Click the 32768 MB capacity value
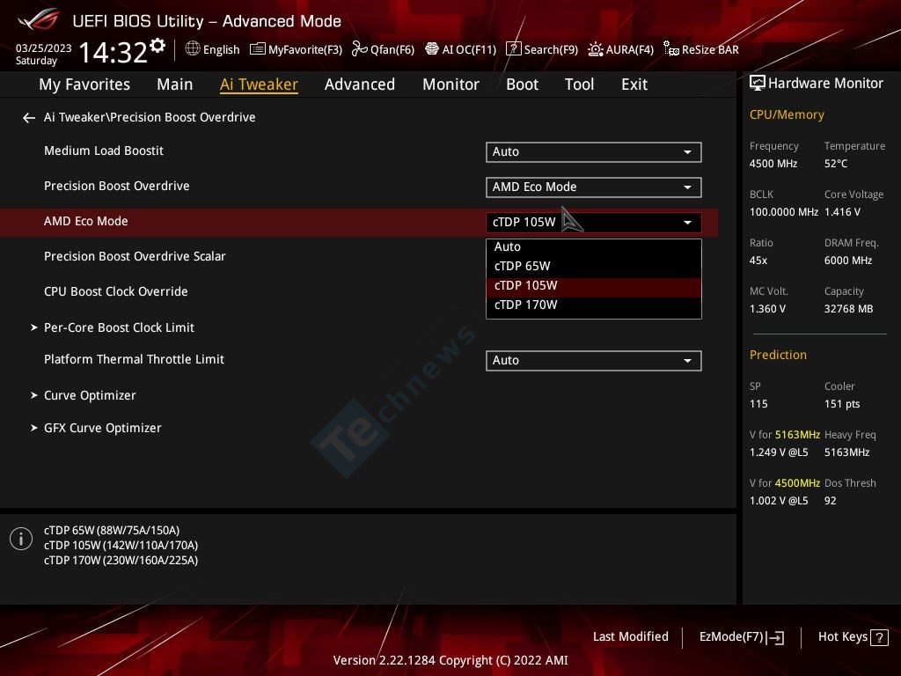The image size is (901, 676). [848, 309]
